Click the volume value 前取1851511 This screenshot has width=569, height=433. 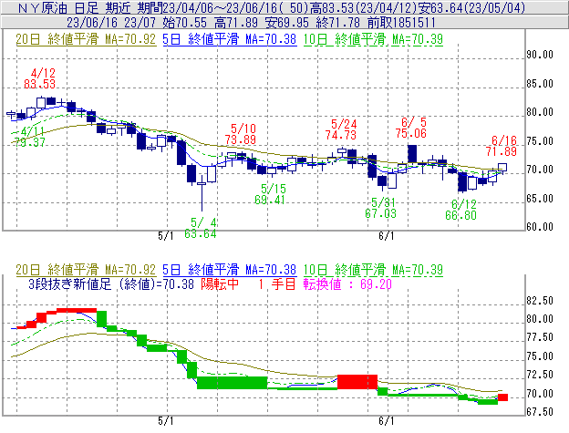tap(401, 23)
